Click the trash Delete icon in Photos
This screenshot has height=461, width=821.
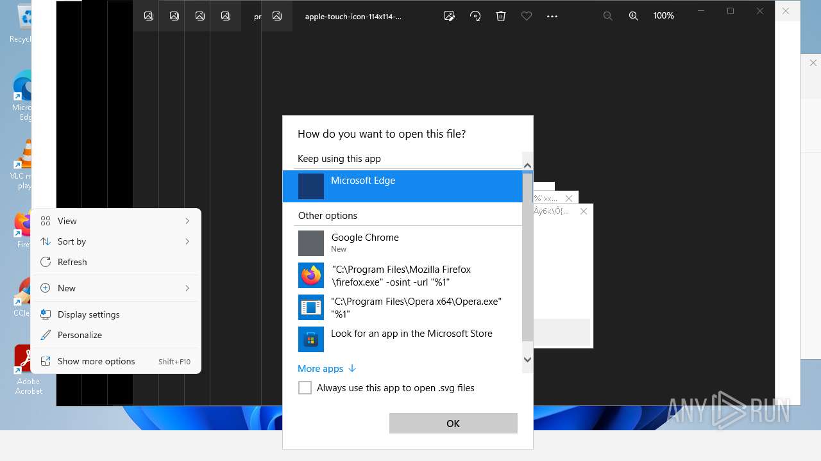(x=501, y=16)
